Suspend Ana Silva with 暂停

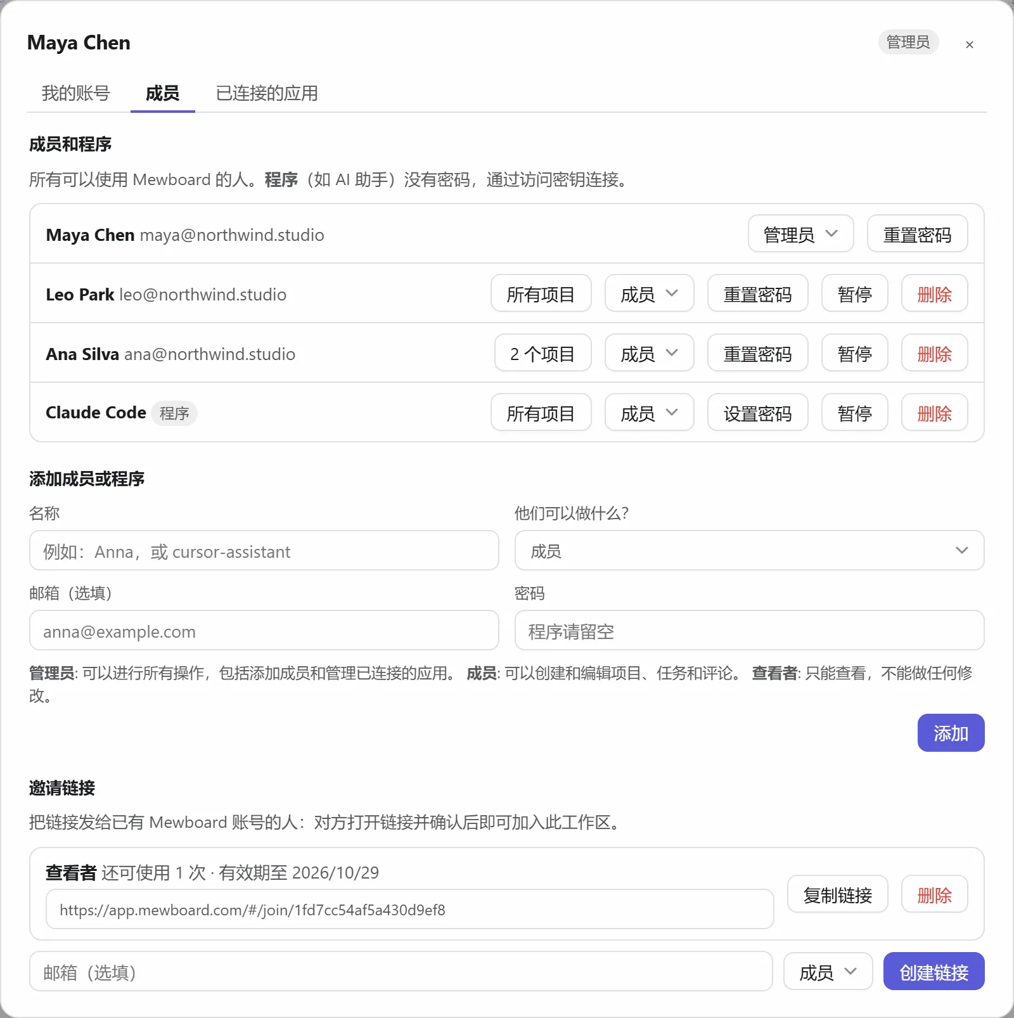[x=854, y=353]
